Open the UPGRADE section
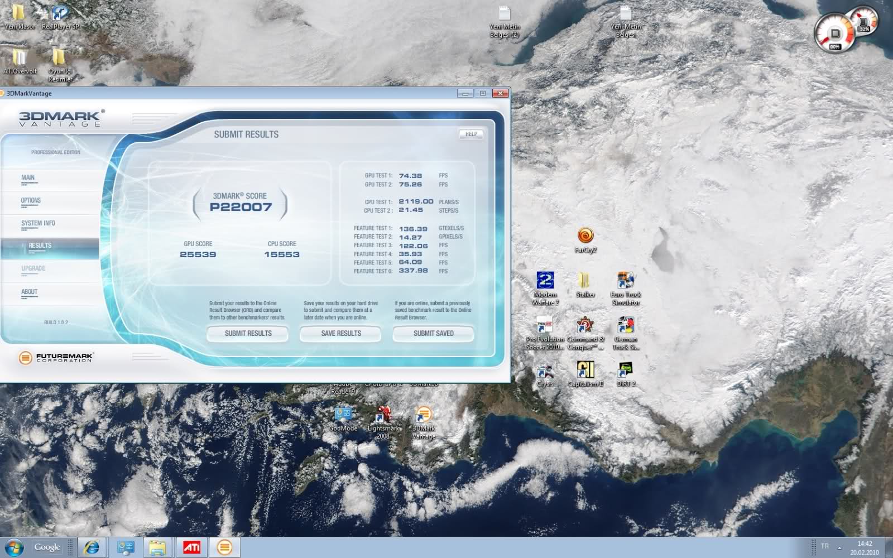Image resolution: width=893 pixels, height=558 pixels. pos(33,268)
